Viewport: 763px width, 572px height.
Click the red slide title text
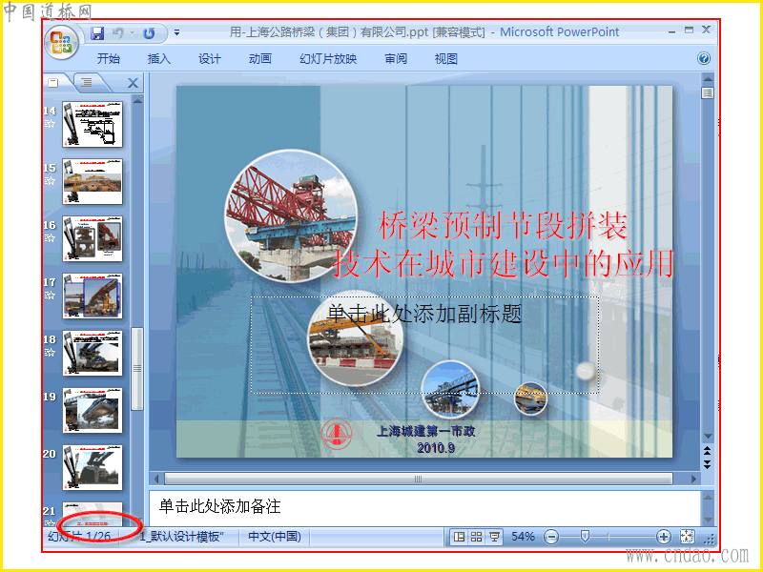[x=503, y=245]
